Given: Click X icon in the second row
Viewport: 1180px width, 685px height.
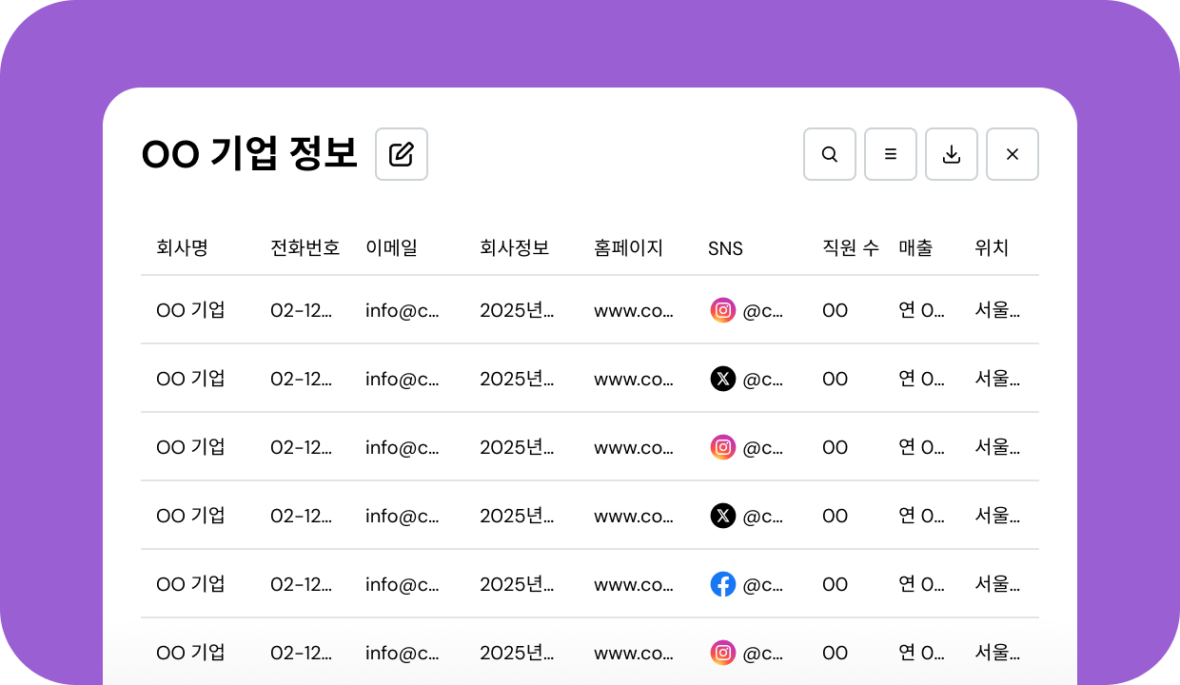Looking at the screenshot, I should pyautogui.click(x=723, y=379).
